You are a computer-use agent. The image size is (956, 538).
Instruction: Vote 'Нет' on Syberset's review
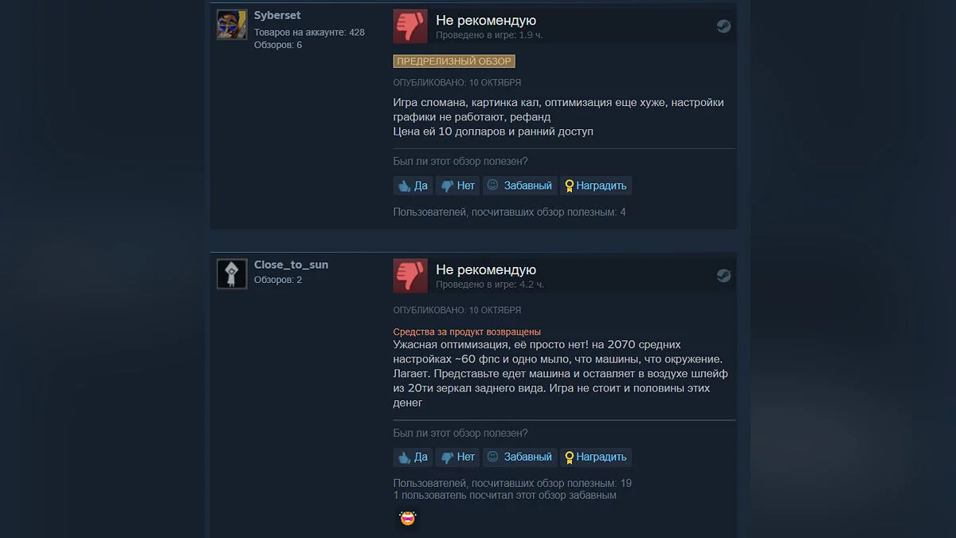point(457,186)
